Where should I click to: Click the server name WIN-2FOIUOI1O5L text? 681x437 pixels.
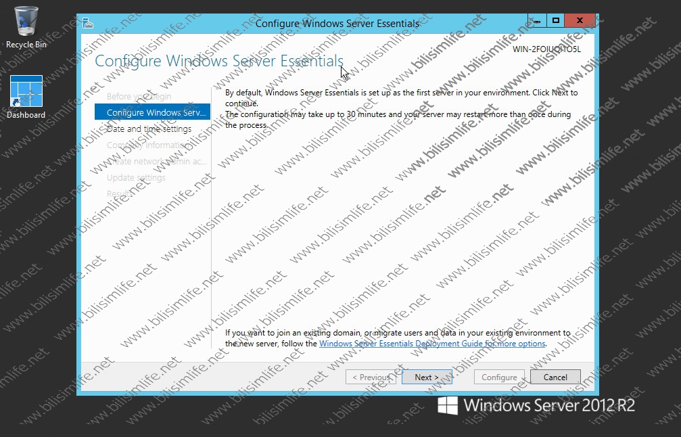coord(546,49)
